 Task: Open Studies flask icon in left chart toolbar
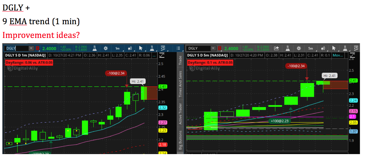tap(95, 48)
